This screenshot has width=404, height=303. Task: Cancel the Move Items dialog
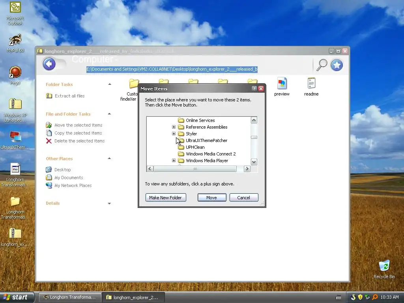click(x=244, y=198)
